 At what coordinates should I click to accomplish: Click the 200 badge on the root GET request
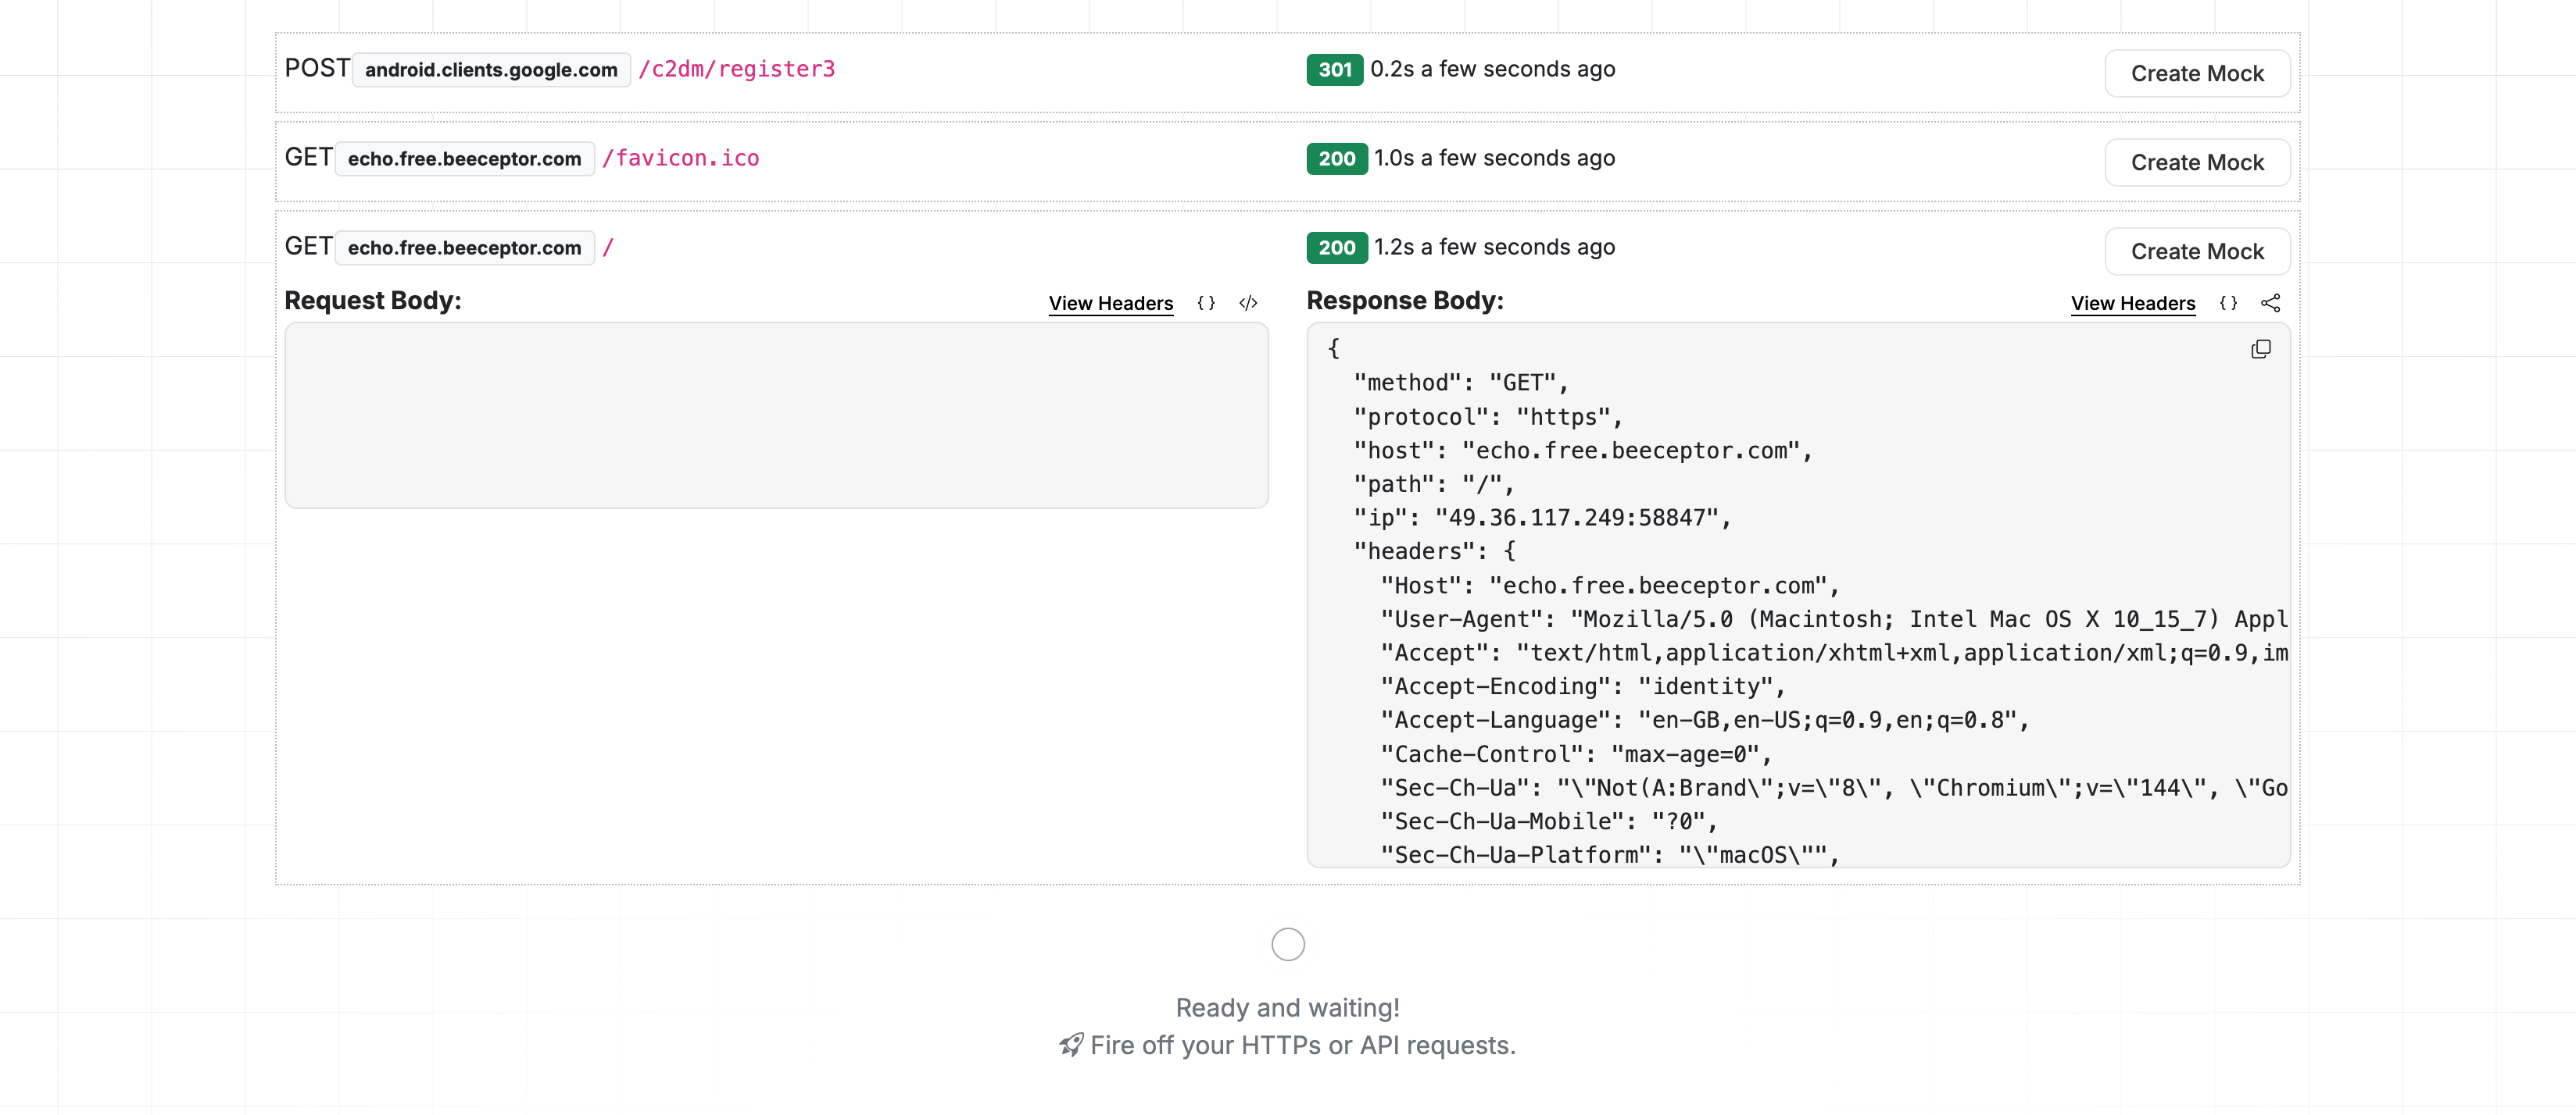pos(1336,247)
